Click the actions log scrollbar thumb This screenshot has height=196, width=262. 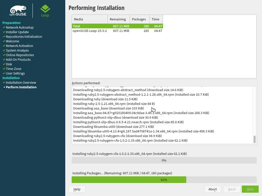[x=255, y=139]
